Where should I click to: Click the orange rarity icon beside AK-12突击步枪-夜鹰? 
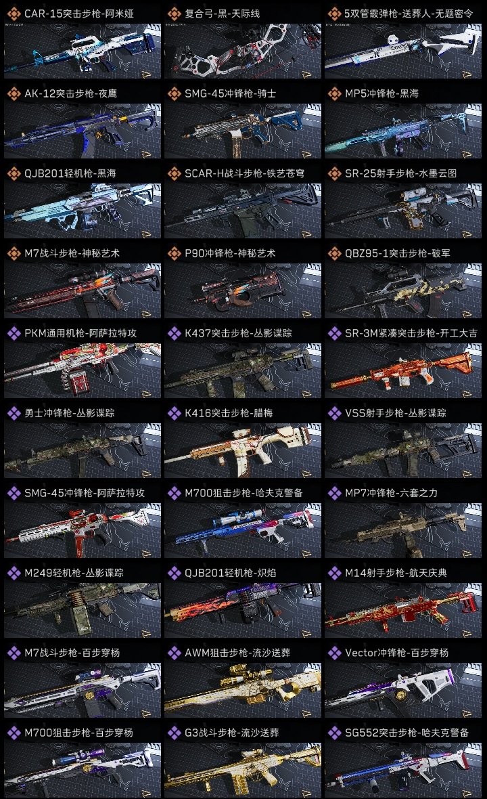point(14,93)
